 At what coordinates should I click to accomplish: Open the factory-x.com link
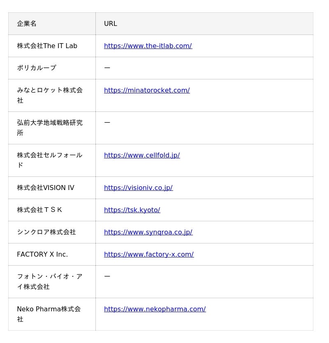pos(148,255)
